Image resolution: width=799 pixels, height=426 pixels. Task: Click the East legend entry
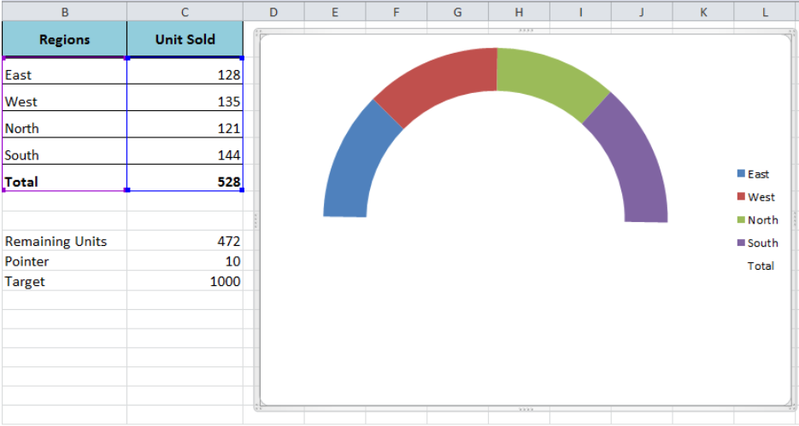(x=753, y=174)
